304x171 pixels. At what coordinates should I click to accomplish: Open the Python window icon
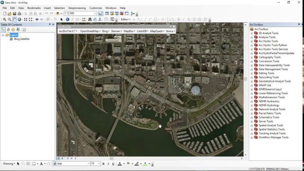pyautogui.click(x=127, y=14)
